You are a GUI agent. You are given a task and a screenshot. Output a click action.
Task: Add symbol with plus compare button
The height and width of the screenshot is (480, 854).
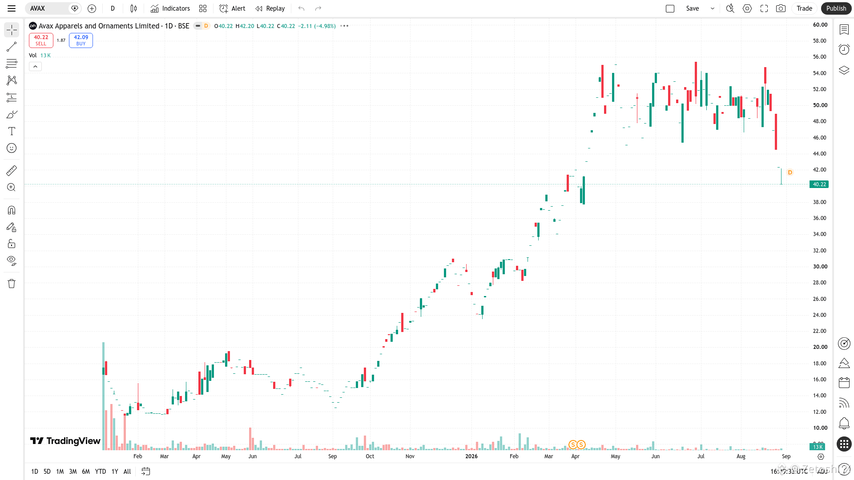pyautogui.click(x=92, y=8)
